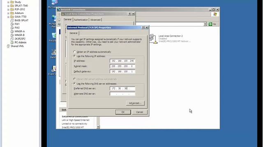Click the 2K3R2SP2 VM icon
Image resolution: width=263 pixels, height=147 pixels.
click(x=12, y=39)
